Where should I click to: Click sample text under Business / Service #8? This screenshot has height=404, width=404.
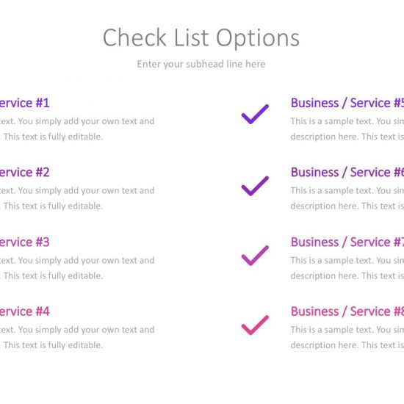point(347,337)
